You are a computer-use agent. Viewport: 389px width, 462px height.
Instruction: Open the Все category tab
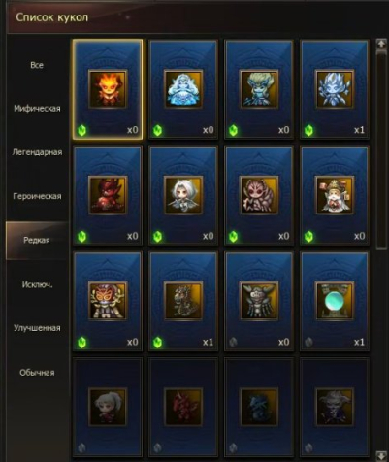(x=37, y=65)
